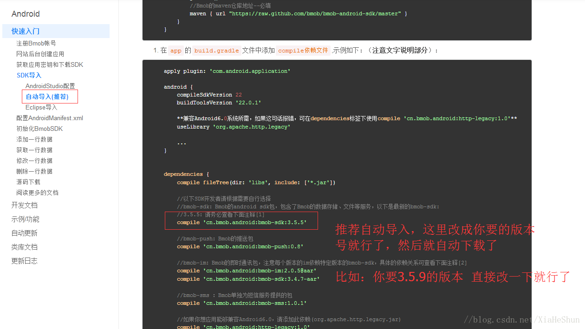Jump to 添加一行数据 section
Viewport: 585px width, 329px height.
34,139
